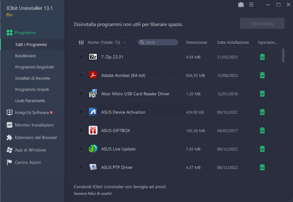The height and width of the screenshot is (202, 293).
Task: Click trash icon for ASUS Live Update
Action: pos(262,149)
